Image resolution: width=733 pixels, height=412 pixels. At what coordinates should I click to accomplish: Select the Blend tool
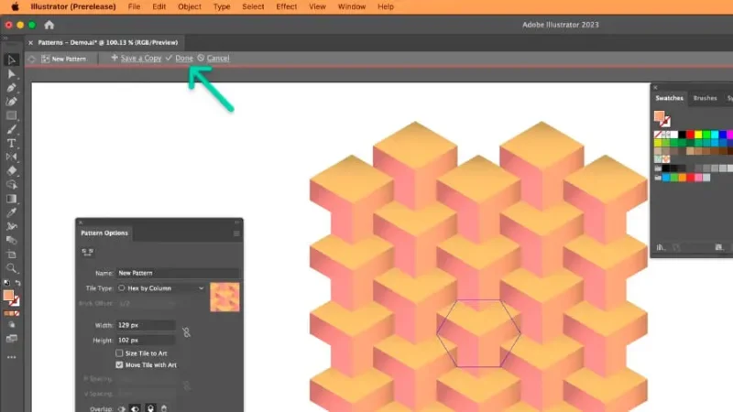pyautogui.click(x=11, y=241)
